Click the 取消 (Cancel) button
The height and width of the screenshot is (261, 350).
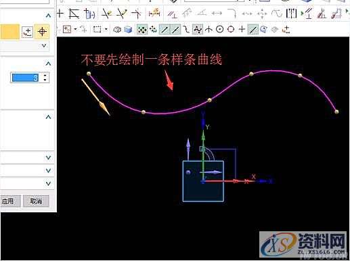point(36,201)
